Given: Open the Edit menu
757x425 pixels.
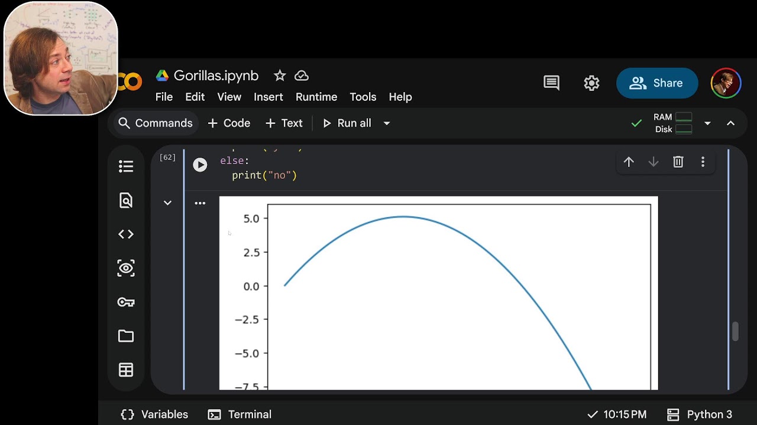Looking at the screenshot, I should (x=195, y=97).
